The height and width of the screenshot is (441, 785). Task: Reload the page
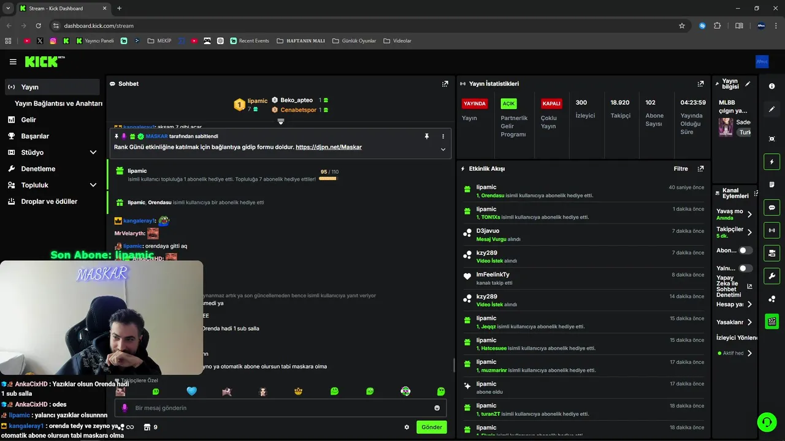coord(38,26)
